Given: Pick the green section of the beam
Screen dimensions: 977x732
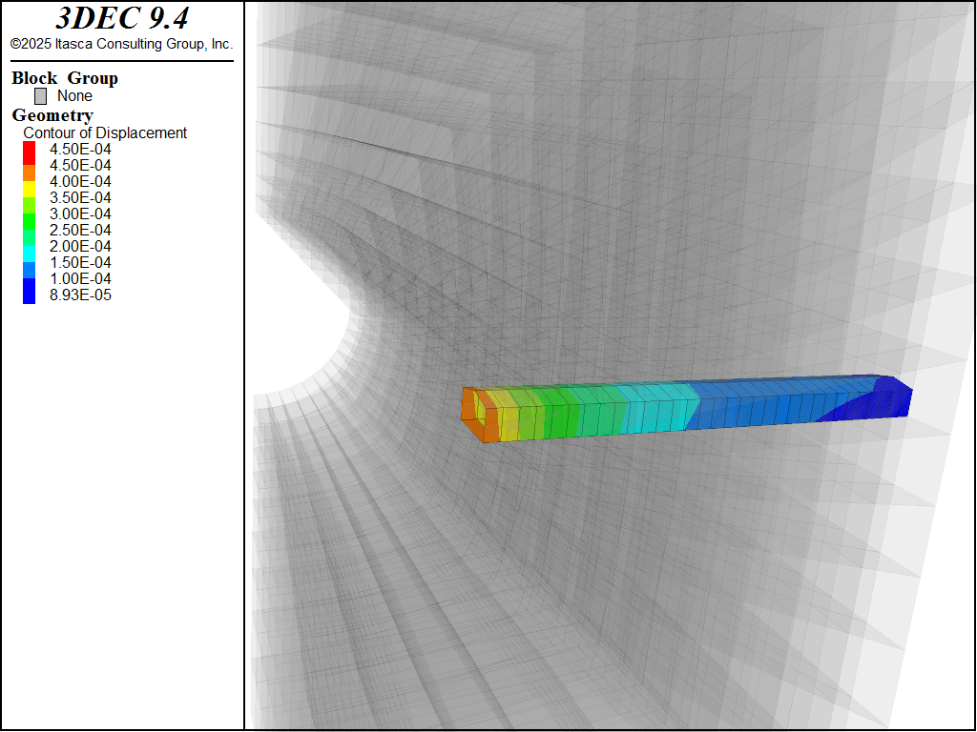Looking at the screenshot, I should pos(563,412).
